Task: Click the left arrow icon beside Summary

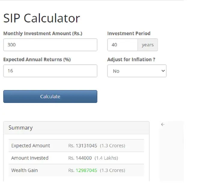Action: [163, 125]
